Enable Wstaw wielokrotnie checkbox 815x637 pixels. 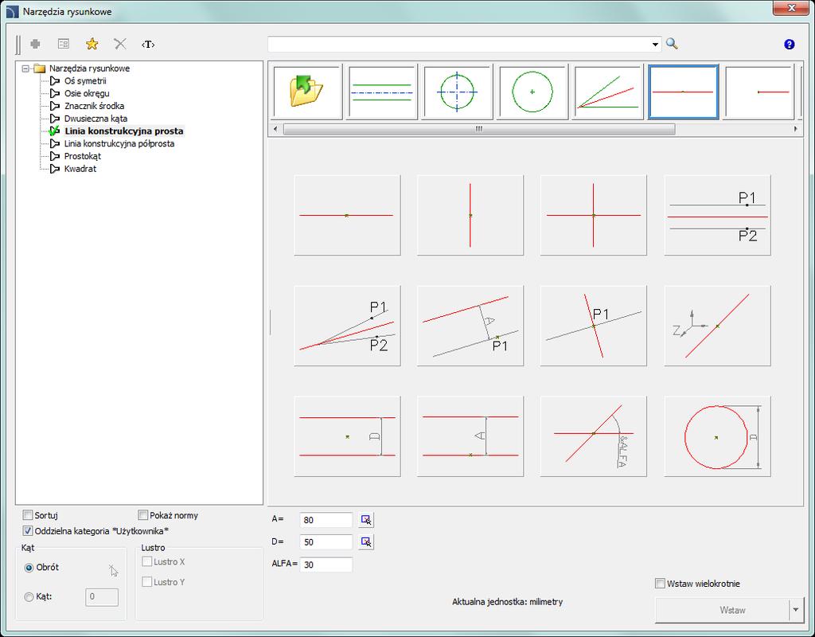pos(660,584)
